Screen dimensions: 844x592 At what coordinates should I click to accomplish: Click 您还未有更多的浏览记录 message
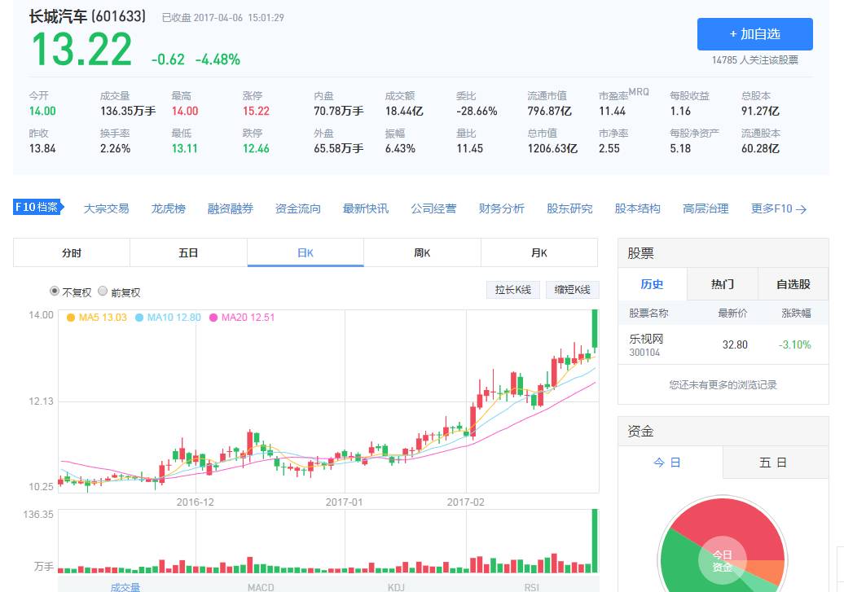tap(723, 385)
